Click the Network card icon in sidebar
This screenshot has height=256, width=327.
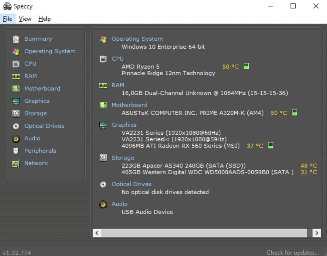16,164
